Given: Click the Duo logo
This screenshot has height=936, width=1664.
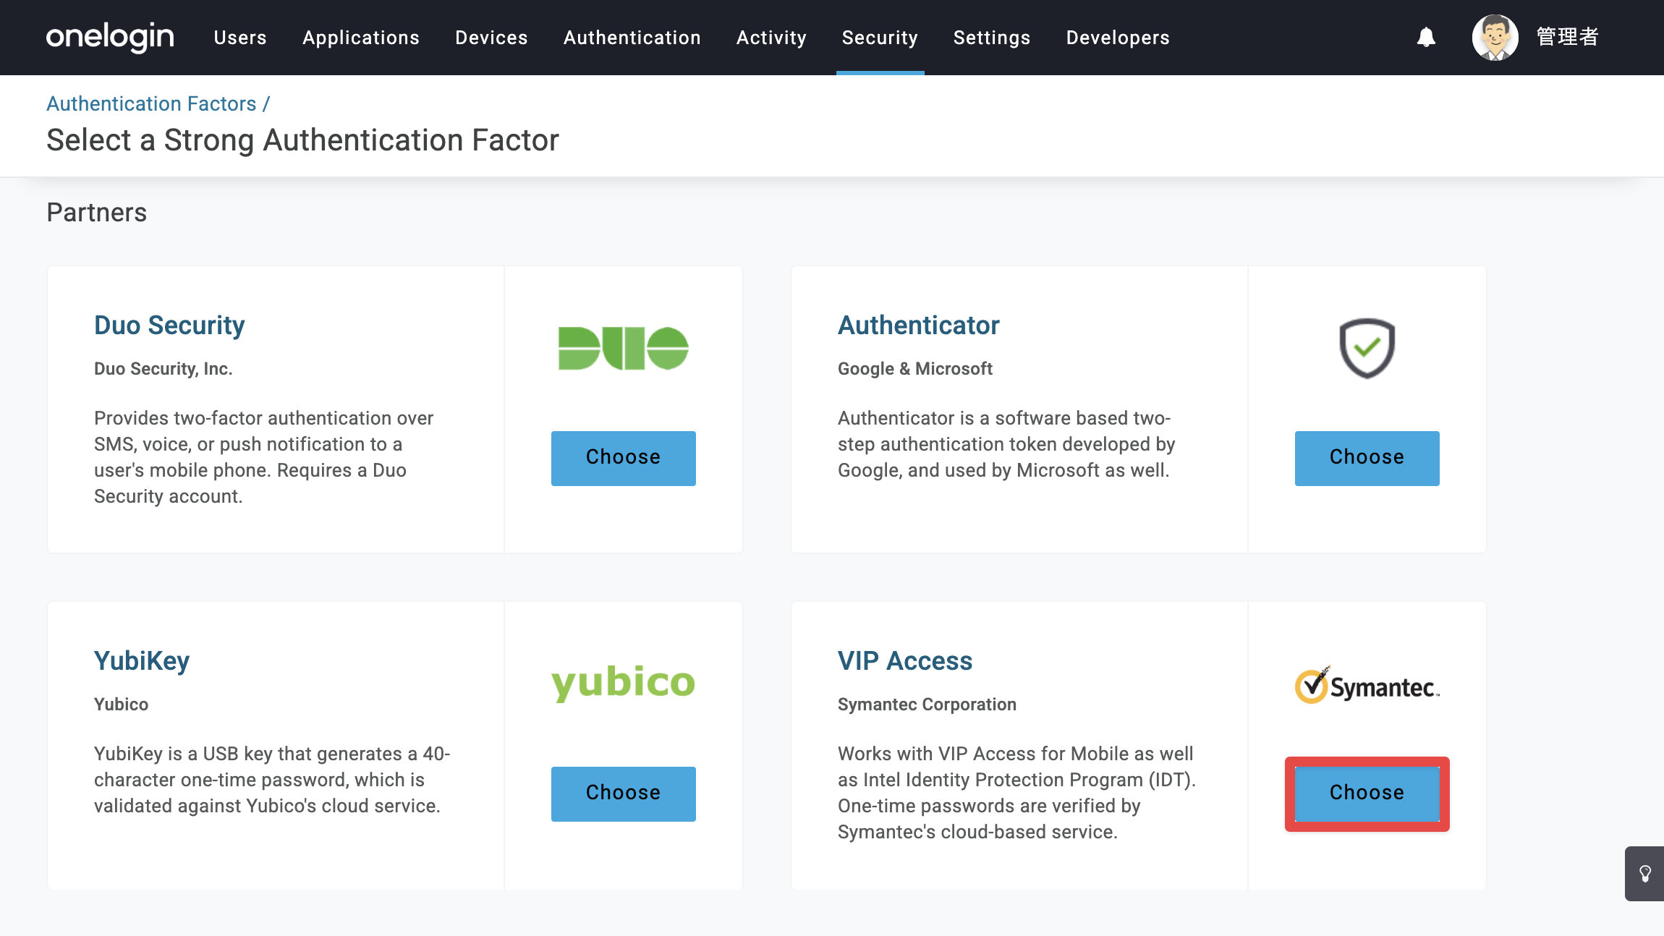Looking at the screenshot, I should [623, 348].
